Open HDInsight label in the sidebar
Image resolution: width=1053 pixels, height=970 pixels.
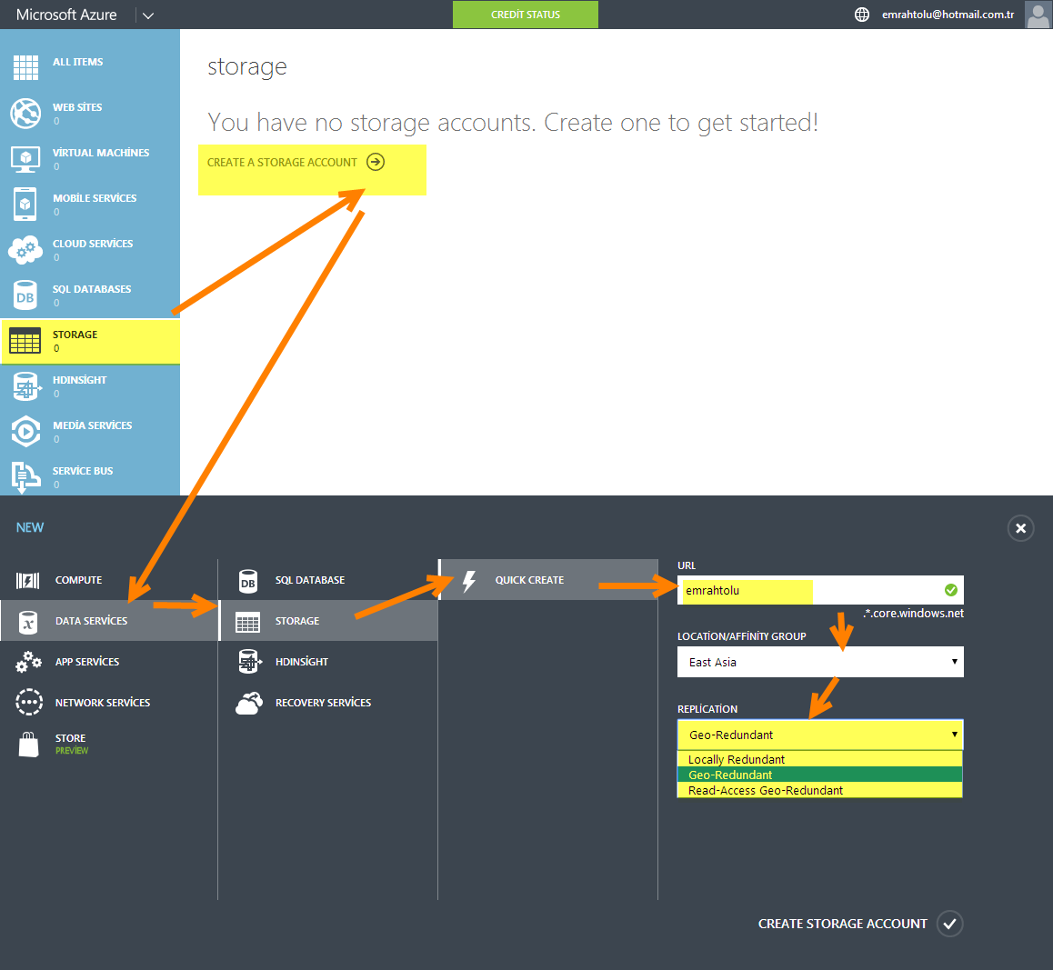point(79,380)
